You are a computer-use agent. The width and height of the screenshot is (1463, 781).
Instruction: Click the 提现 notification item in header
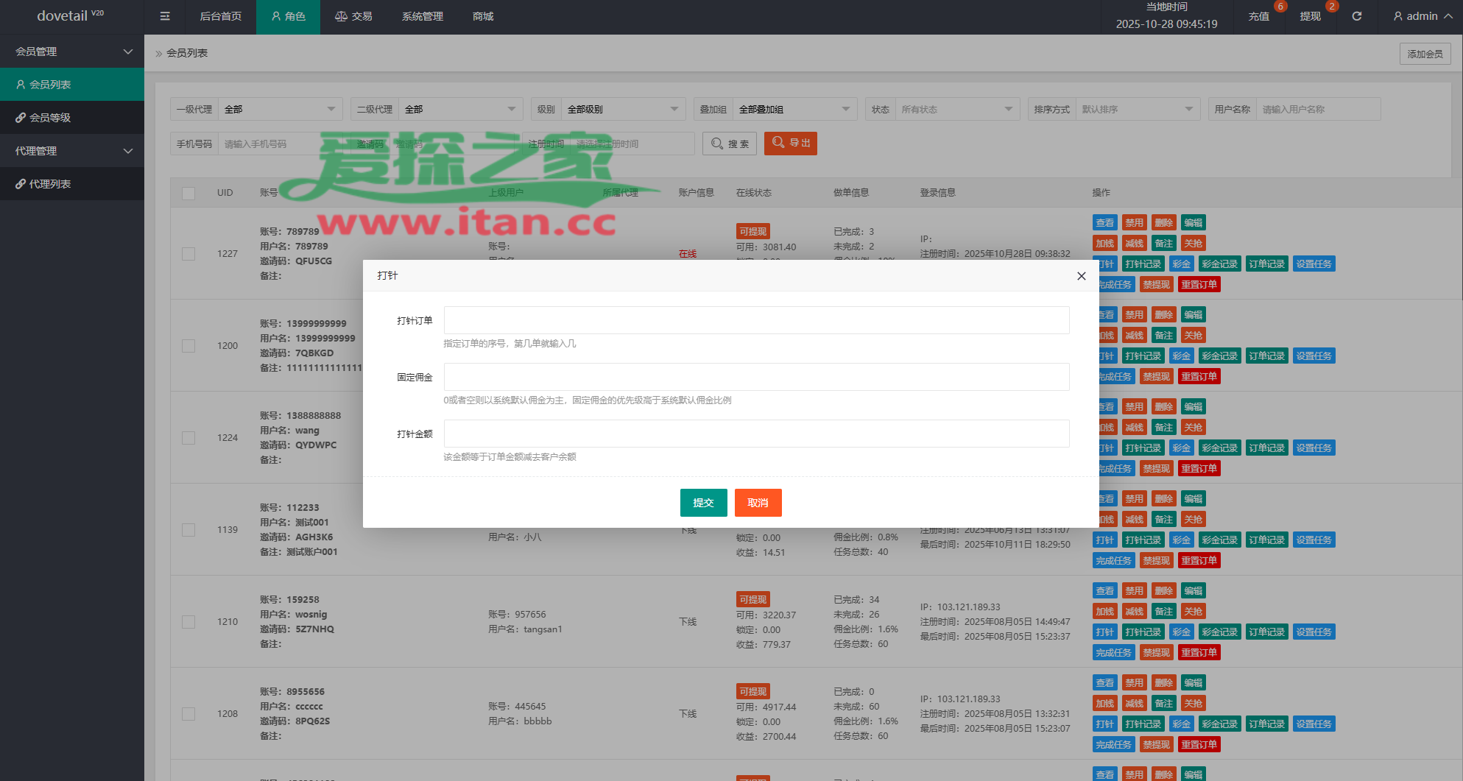(x=1311, y=16)
